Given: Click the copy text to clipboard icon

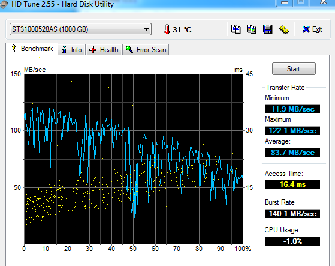Looking at the screenshot, I should pyautogui.click(x=236, y=29).
